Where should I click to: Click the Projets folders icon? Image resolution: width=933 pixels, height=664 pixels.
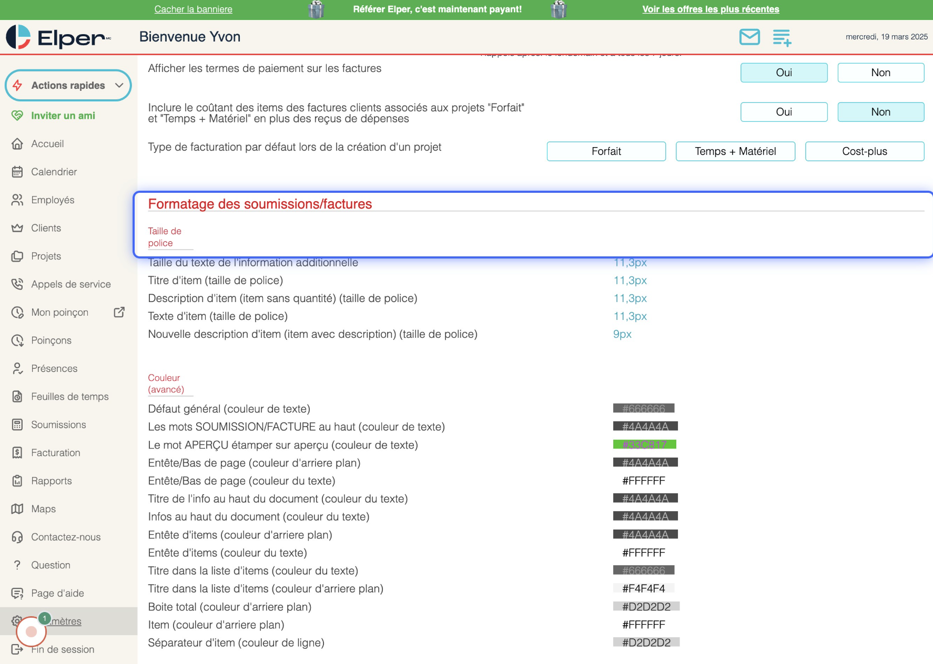pos(17,256)
